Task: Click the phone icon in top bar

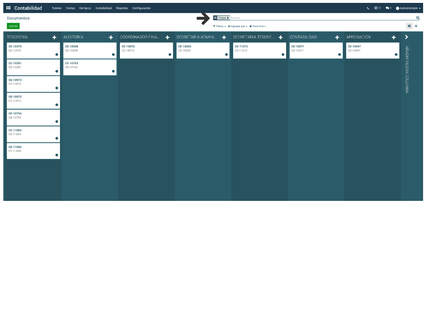Action: [x=368, y=8]
